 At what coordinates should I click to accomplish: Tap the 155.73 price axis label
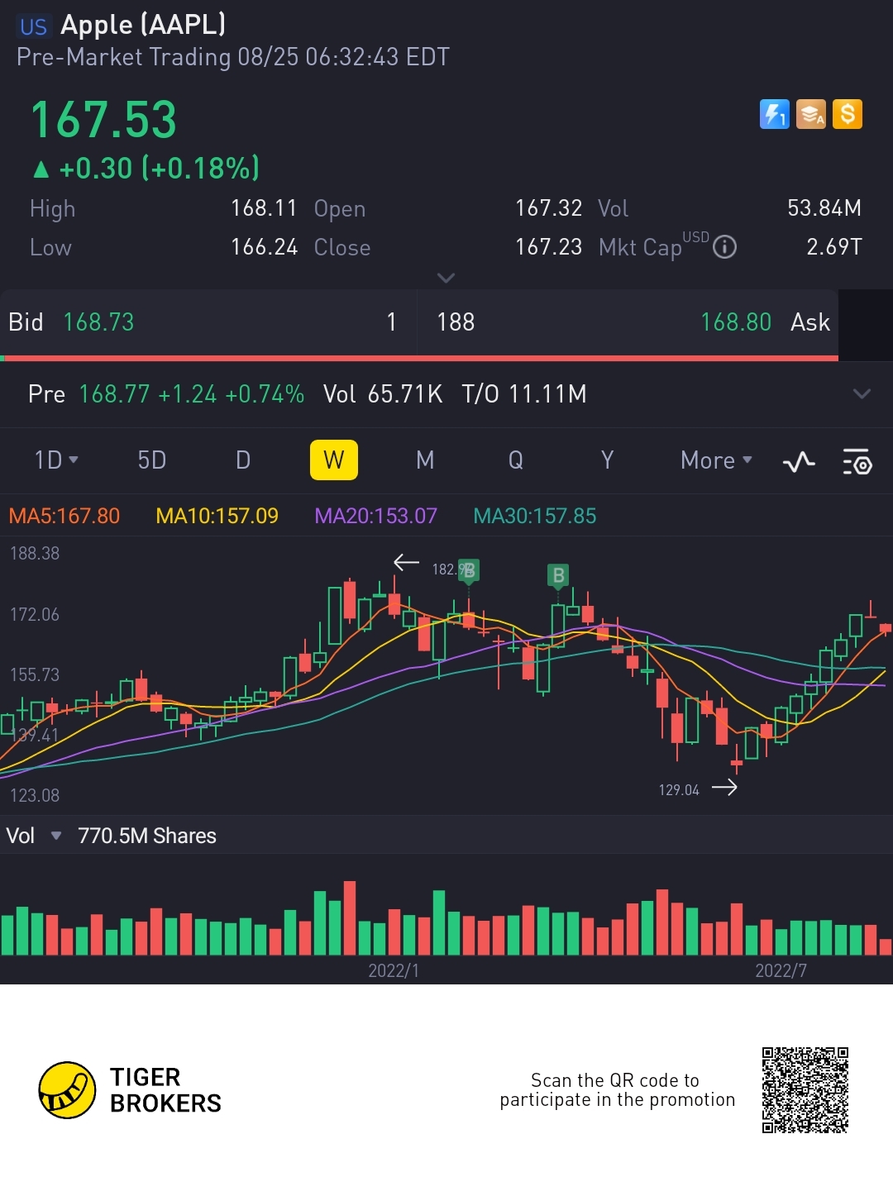(x=35, y=675)
